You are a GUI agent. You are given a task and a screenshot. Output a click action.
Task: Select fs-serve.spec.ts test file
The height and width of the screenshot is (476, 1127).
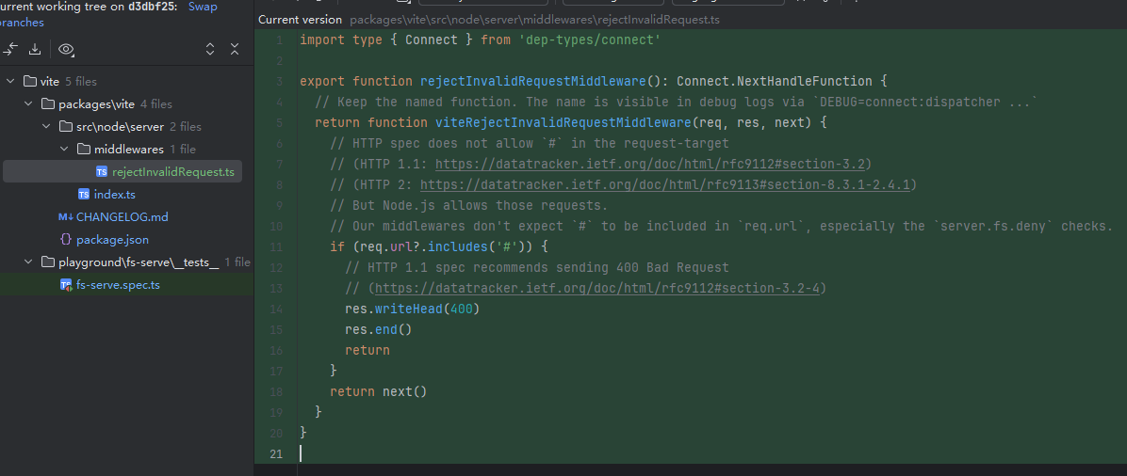[118, 284]
